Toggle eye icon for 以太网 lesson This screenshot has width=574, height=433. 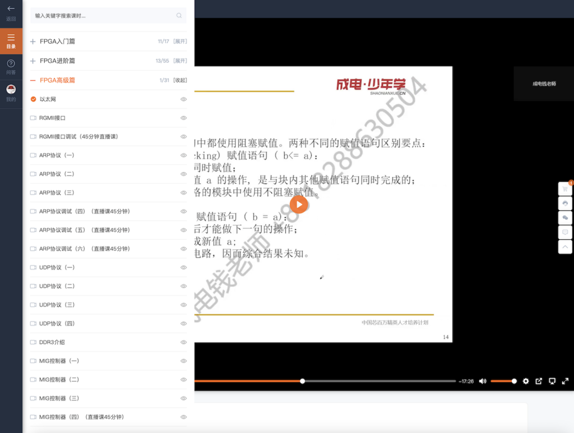click(183, 99)
